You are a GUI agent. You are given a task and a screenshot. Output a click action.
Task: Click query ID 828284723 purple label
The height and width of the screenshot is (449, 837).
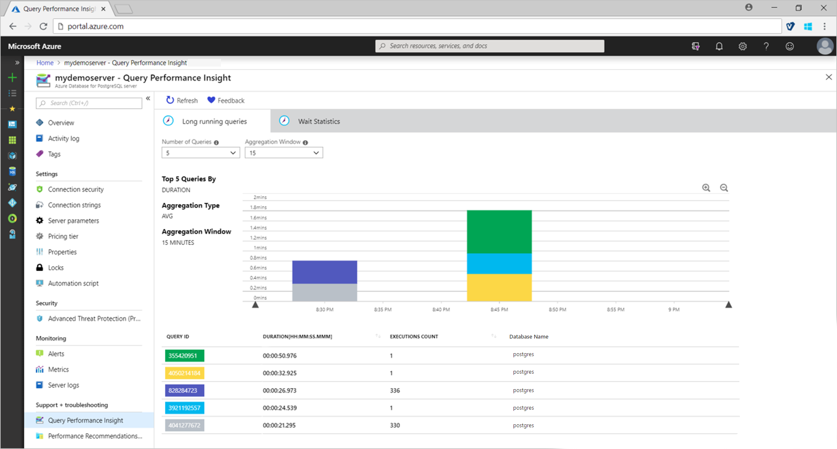[185, 390]
